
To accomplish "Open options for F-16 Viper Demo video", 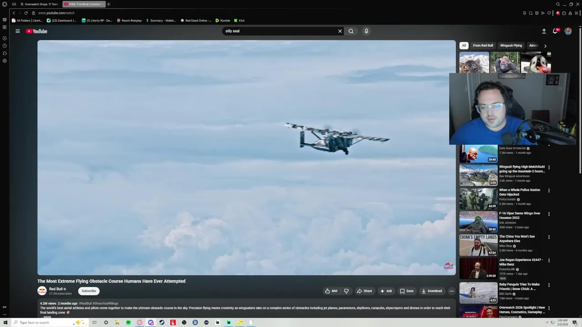I will (549, 214).
